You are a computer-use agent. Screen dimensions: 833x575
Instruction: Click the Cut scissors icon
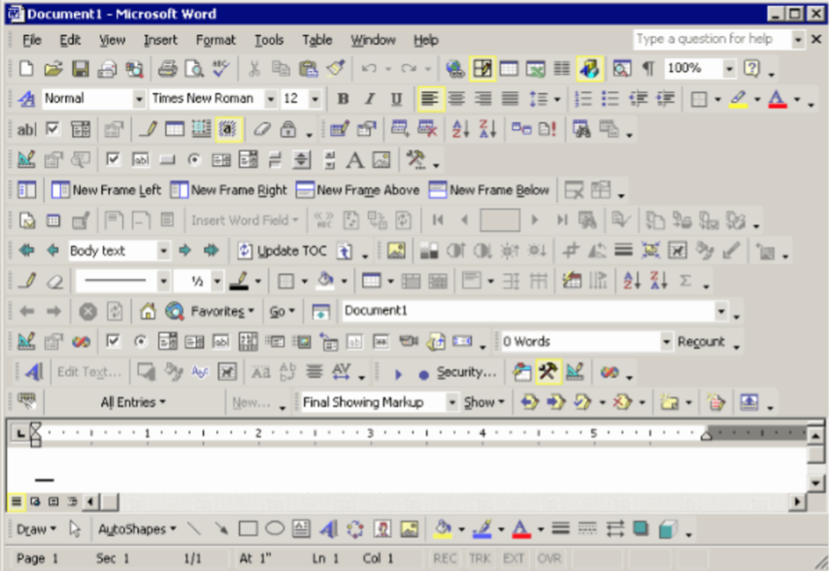(254, 69)
